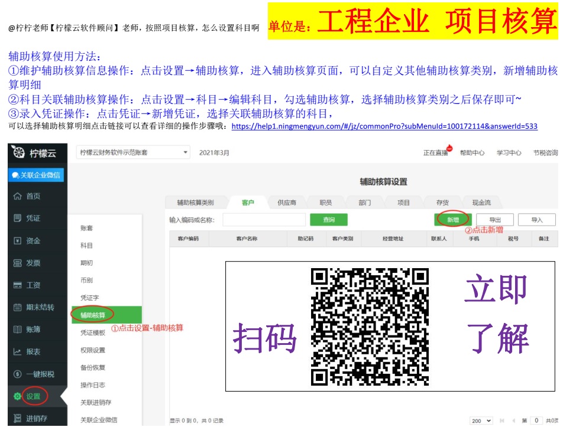This screenshot has height=427, width=563.
Task: Click the green 查询 search button
Action: click(329, 220)
